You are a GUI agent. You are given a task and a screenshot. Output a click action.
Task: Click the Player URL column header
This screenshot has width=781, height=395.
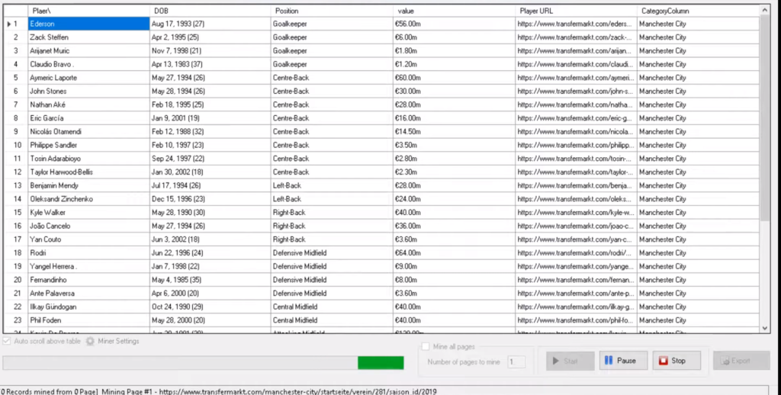pyautogui.click(x=575, y=11)
